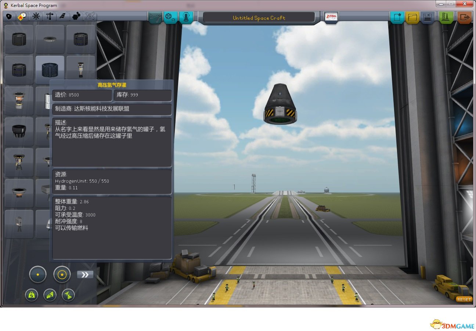Open the Pods parts category tab

8,17
